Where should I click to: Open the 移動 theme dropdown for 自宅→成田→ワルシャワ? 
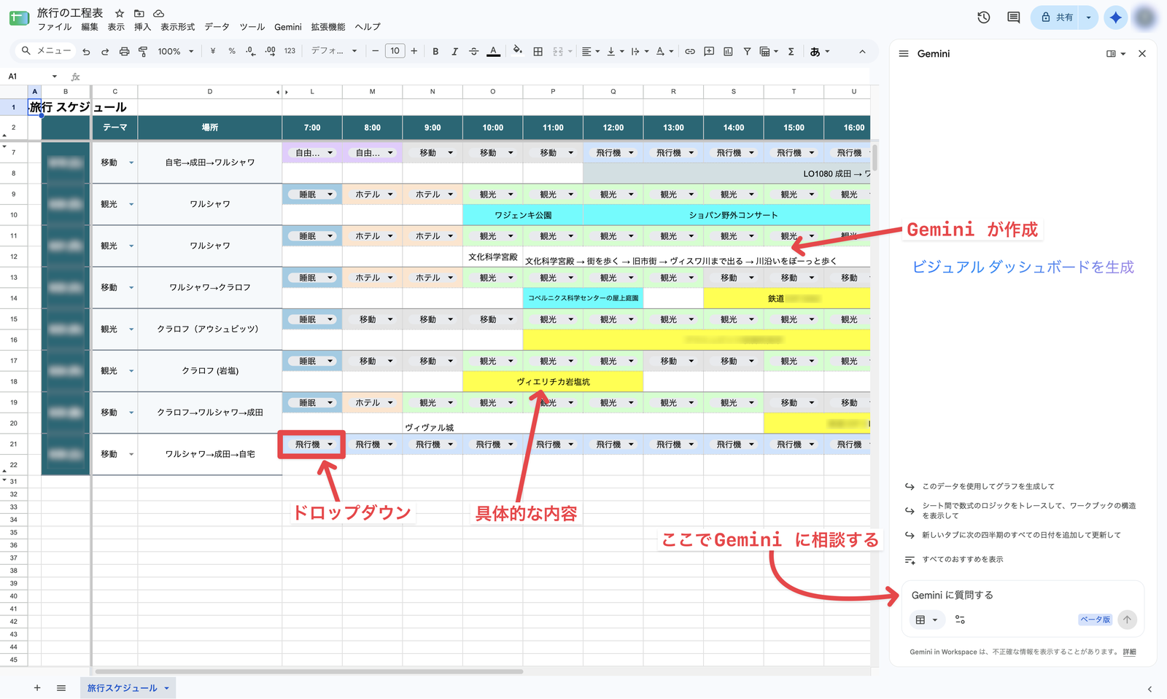tap(131, 163)
